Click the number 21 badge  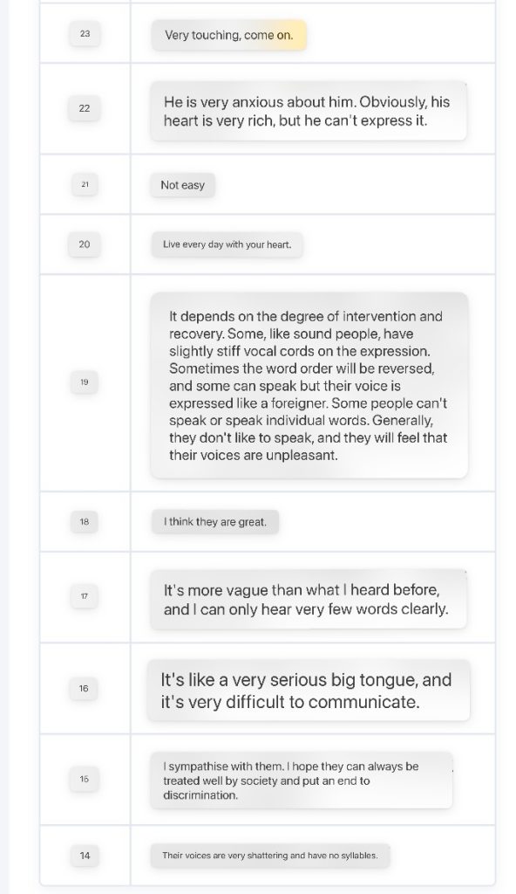[x=85, y=184]
